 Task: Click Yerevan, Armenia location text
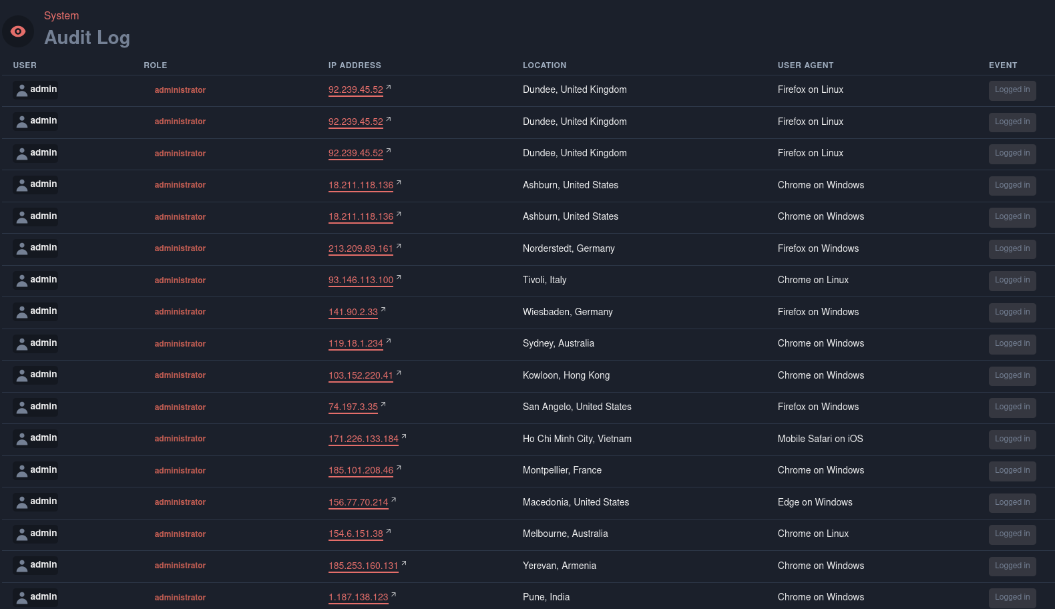point(560,566)
